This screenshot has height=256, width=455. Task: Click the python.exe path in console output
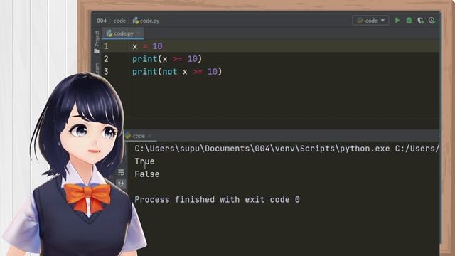coord(262,149)
